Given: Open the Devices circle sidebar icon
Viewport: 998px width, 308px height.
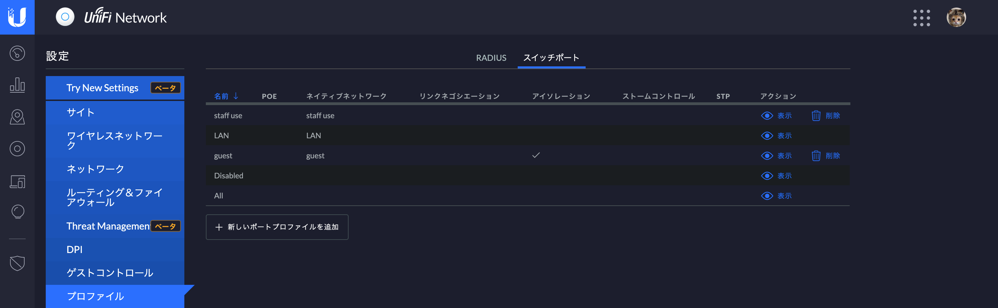Looking at the screenshot, I should click(17, 149).
